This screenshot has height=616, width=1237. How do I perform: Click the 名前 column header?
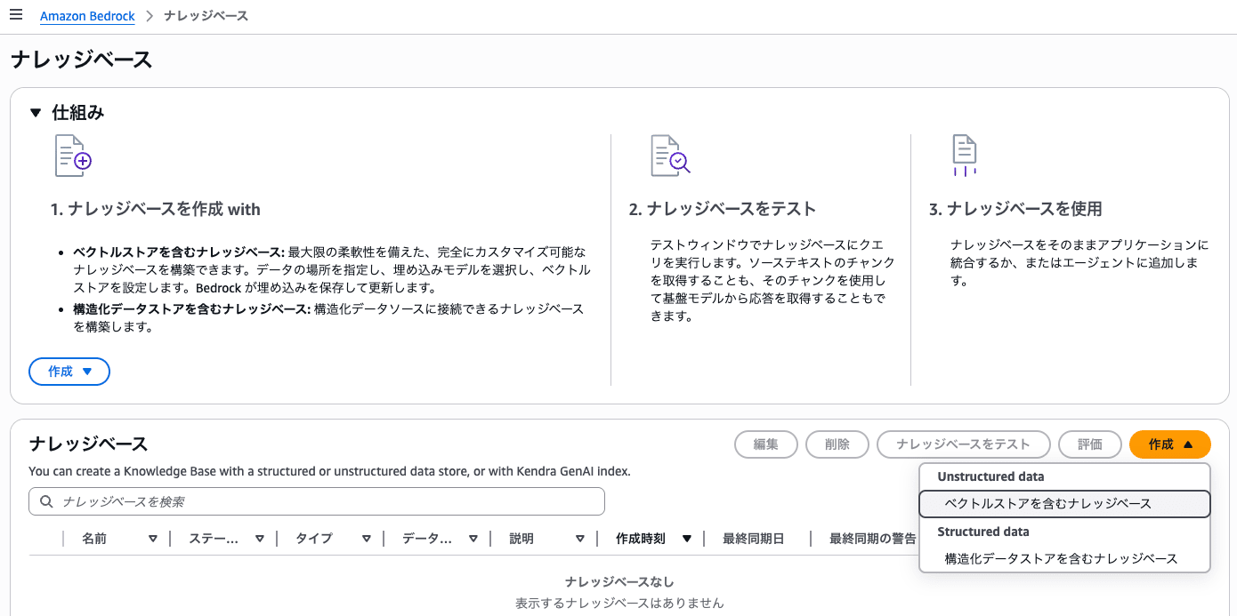pos(94,539)
